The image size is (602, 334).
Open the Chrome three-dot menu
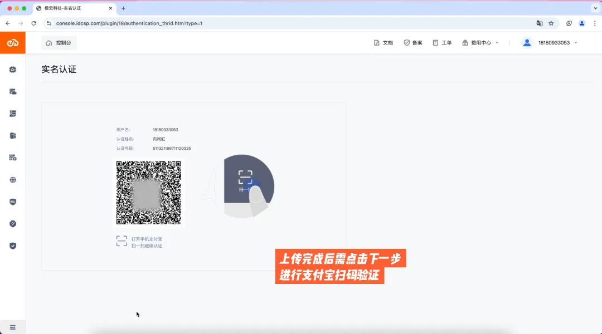tap(595, 23)
